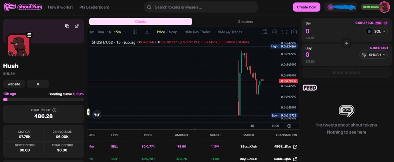Sort trades by the PRICE column header
Image resolution: width=394 pixels, height=162 pixels.
point(148,135)
